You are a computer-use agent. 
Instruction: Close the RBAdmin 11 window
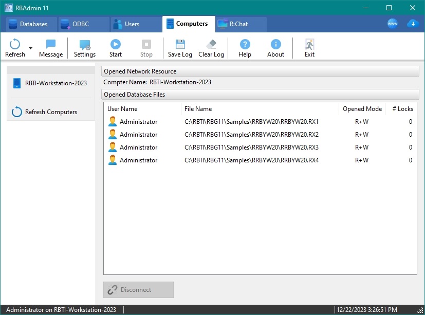(413, 8)
